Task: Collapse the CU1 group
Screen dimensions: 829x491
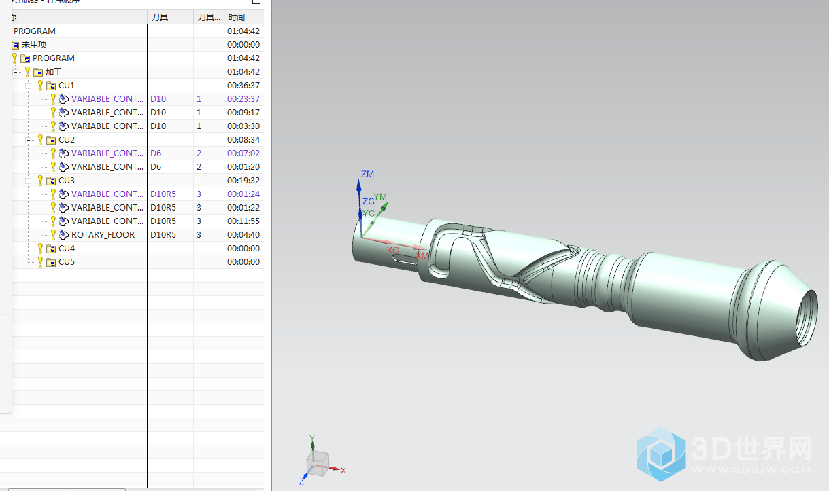Action: coord(29,86)
